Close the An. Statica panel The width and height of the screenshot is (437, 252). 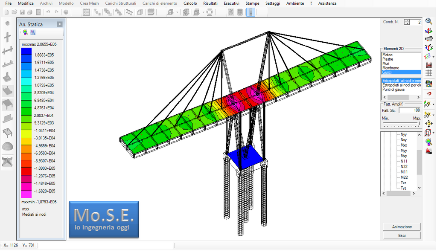coord(60,24)
